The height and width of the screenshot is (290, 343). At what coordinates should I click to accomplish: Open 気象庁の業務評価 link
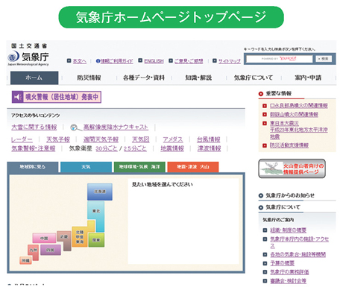point(289,272)
